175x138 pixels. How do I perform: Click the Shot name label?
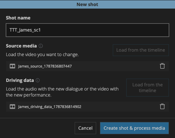tap(18, 18)
